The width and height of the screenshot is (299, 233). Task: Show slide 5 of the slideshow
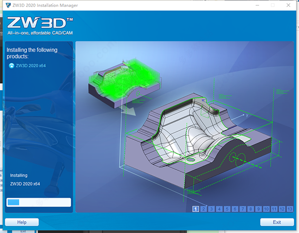227,209
